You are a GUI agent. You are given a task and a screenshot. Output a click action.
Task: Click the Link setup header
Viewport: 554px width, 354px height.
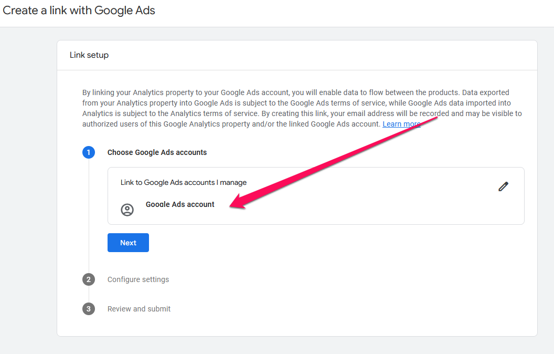(89, 55)
